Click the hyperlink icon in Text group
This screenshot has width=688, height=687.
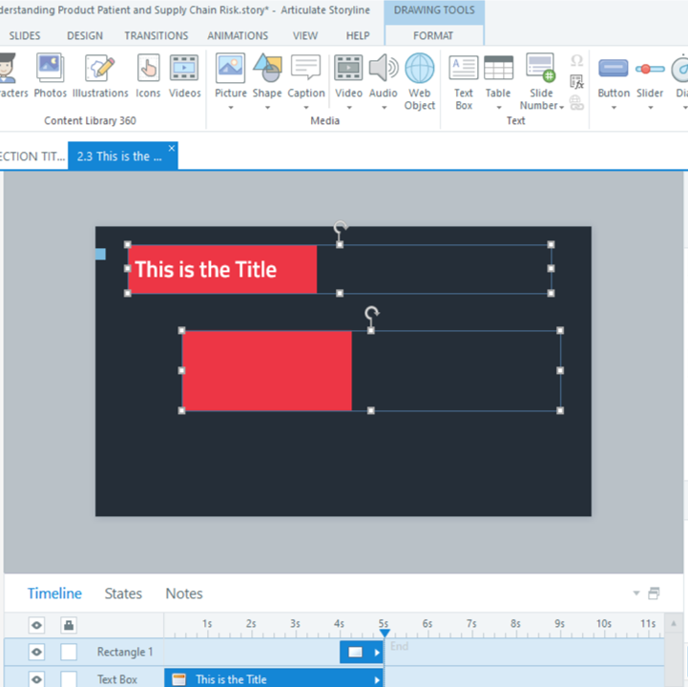point(576,103)
